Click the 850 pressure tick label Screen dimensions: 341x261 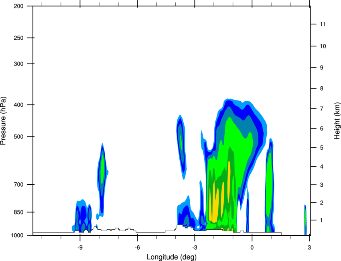(x=18, y=212)
